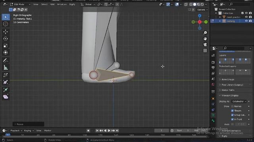Open the timeline Marker menu
The height and width of the screenshot is (142, 254).
(x=48, y=131)
